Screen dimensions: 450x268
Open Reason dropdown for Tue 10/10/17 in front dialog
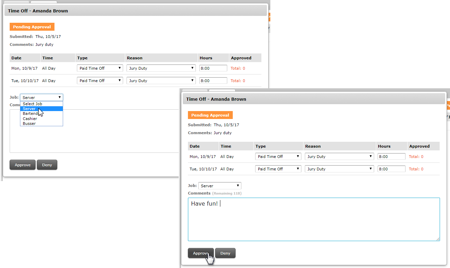[x=339, y=169]
